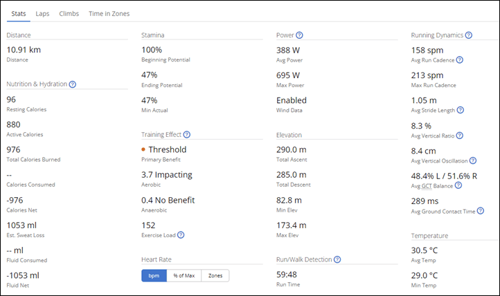
Task: Select the Stats tab
Action: tap(19, 14)
